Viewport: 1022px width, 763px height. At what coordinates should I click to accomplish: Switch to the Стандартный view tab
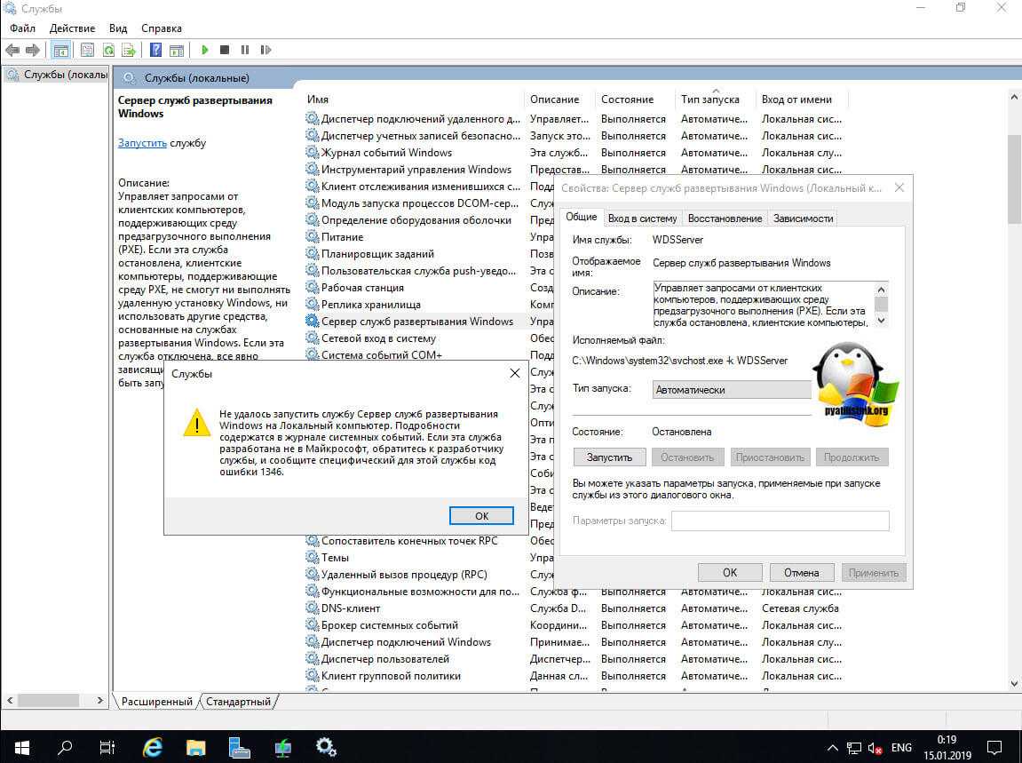coord(238,702)
